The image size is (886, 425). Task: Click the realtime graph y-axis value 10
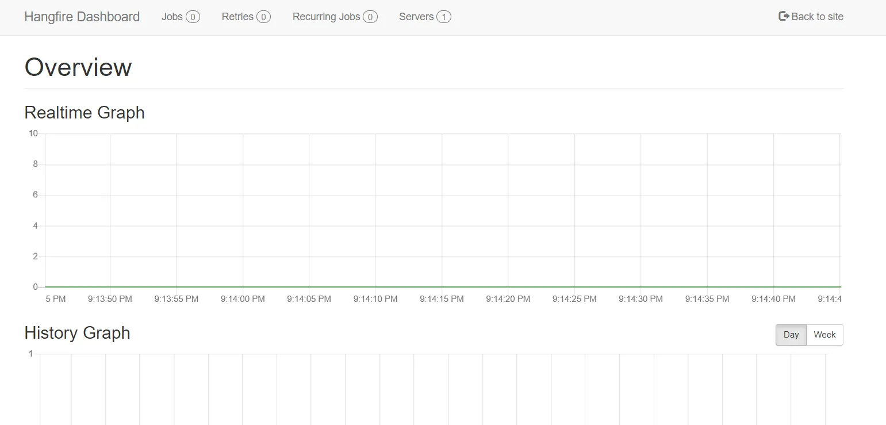coord(33,133)
